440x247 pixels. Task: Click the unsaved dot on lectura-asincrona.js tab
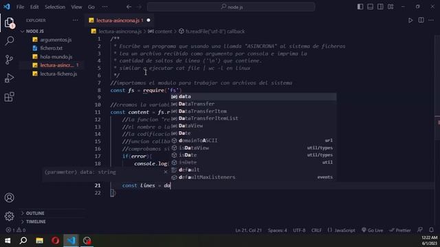[148, 20]
